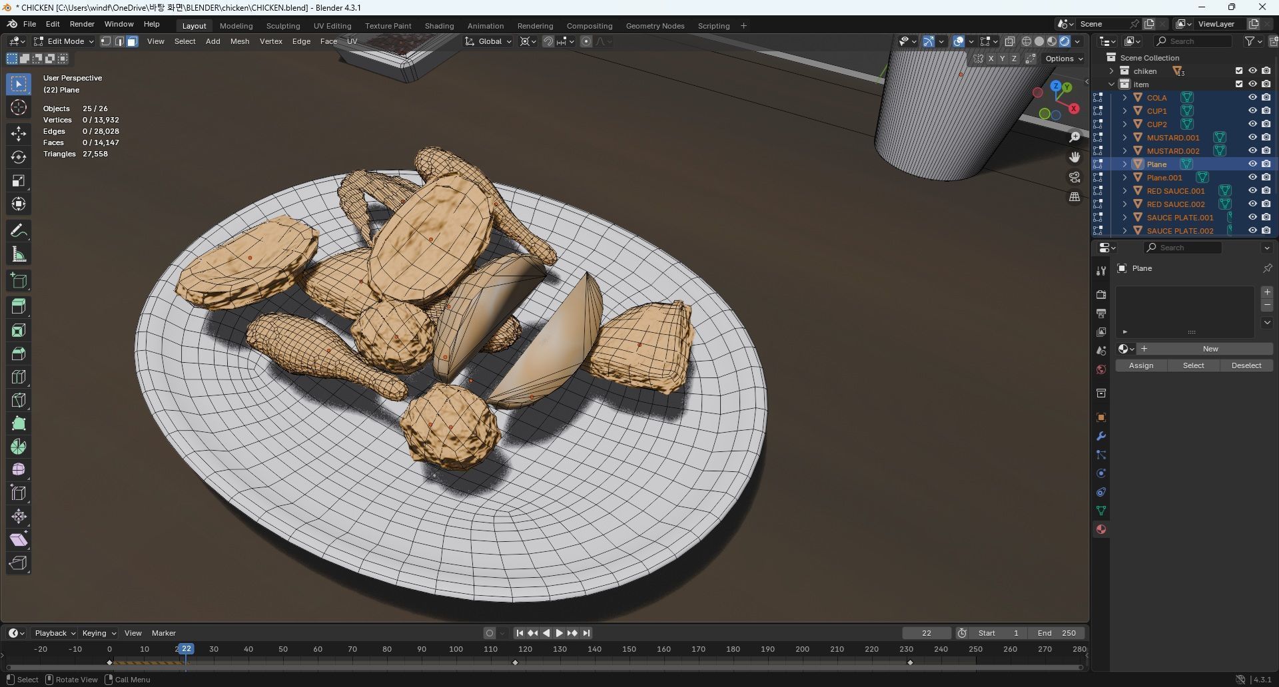Click the zoom view magnifier gizmo
The height and width of the screenshot is (687, 1279).
[x=1074, y=137]
